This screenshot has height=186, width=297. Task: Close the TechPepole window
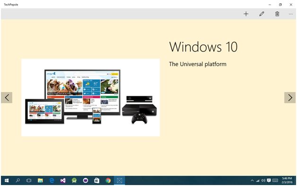291,5
